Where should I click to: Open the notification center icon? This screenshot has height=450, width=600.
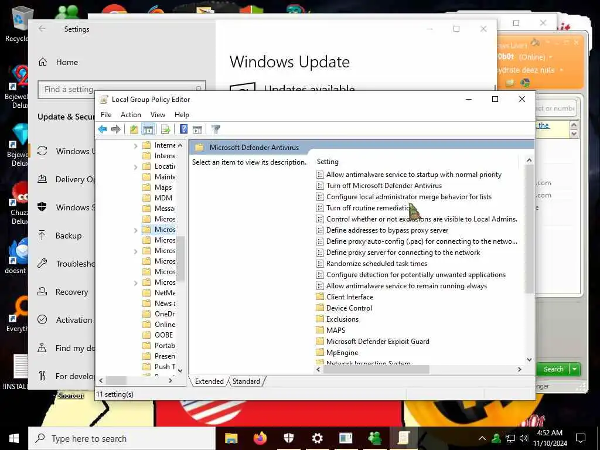tap(581, 438)
